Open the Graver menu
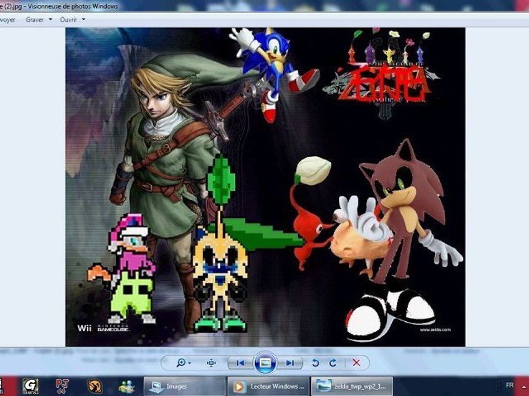529x396 pixels. click(x=34, y=20)
